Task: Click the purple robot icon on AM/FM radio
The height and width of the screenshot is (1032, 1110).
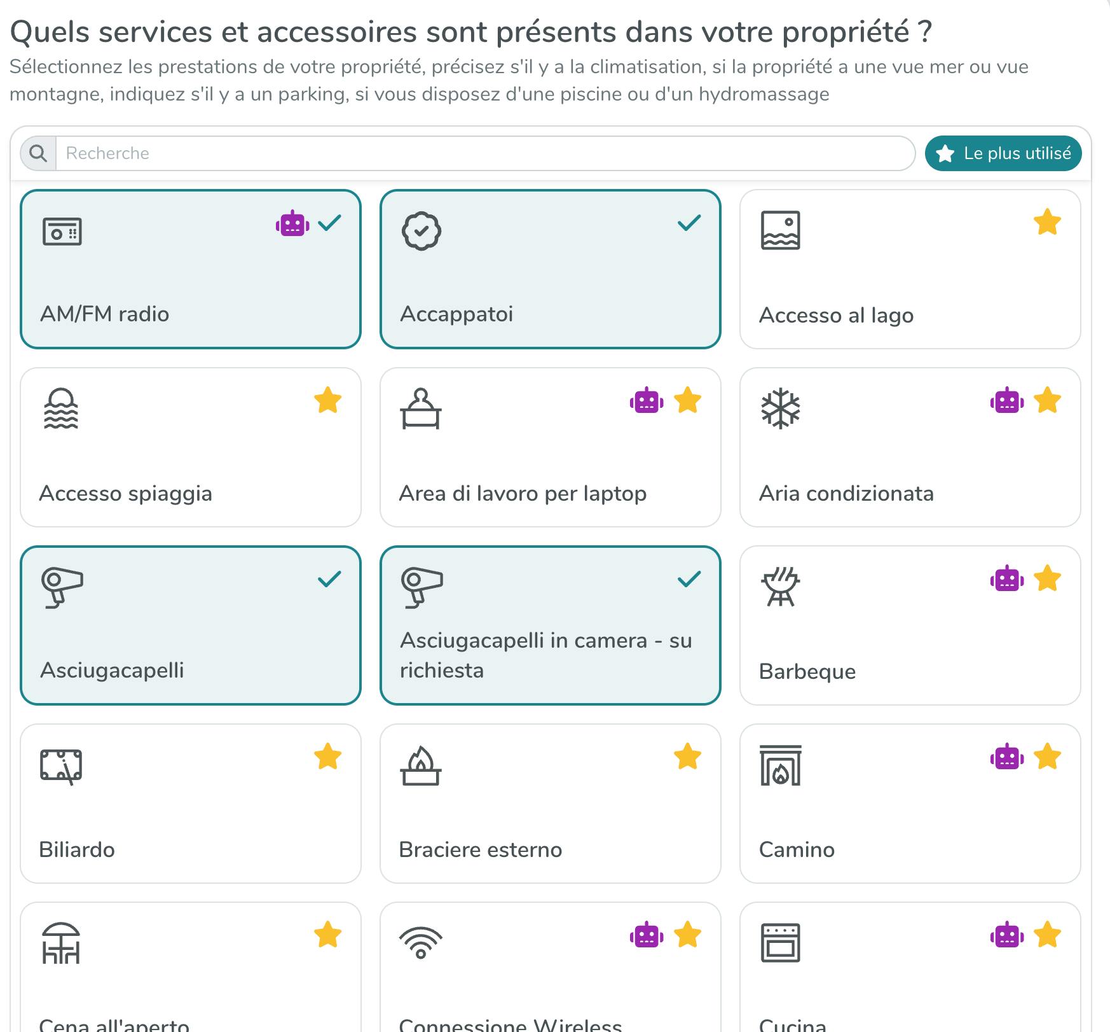Action: 292,223
